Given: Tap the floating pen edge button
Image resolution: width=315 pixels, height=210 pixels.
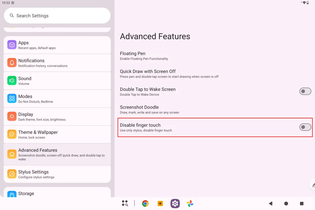Looking at the screenshot, I should 312,184.
